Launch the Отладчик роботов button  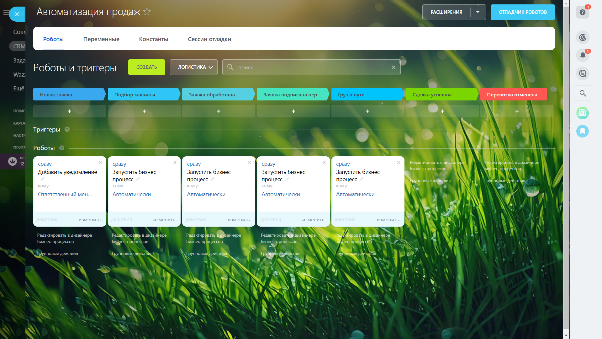522,12
